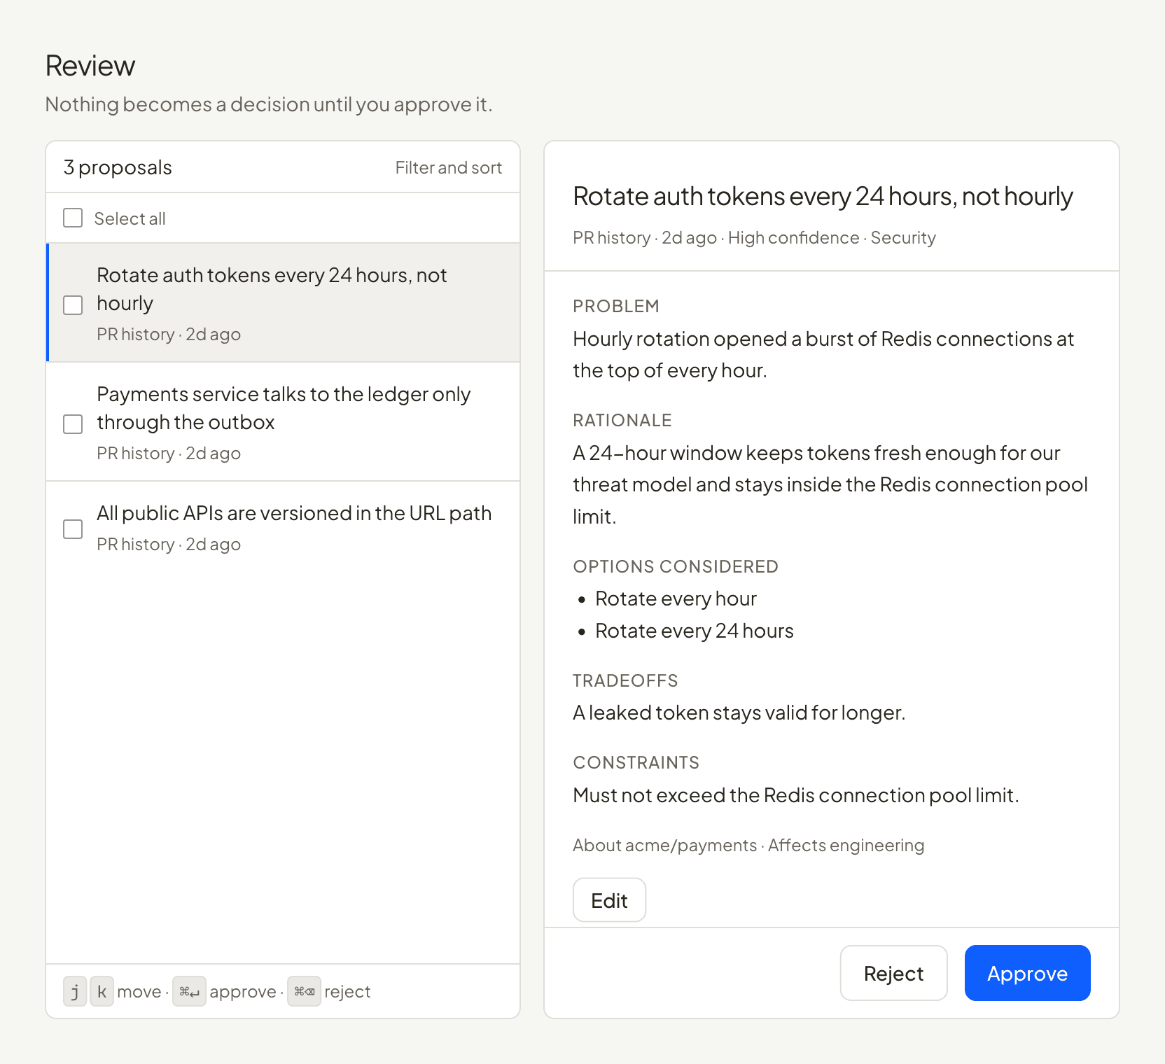
Task: Click the RATIONALE section heading
Action: 622,420
